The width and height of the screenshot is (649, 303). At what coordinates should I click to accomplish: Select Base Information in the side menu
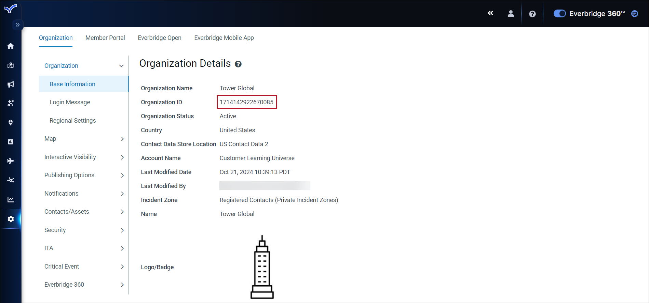pyautogui.click(x=83, y=84)
